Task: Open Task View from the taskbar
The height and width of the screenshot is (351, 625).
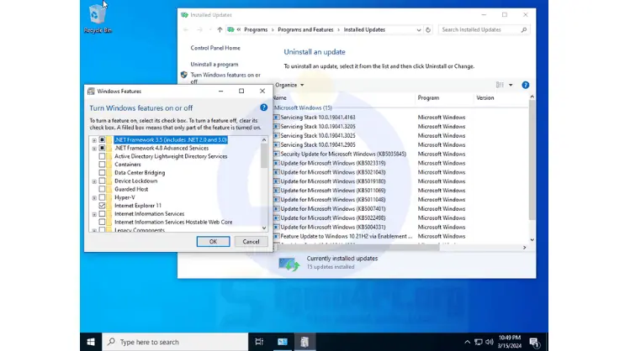Action: tap(259, 342)
